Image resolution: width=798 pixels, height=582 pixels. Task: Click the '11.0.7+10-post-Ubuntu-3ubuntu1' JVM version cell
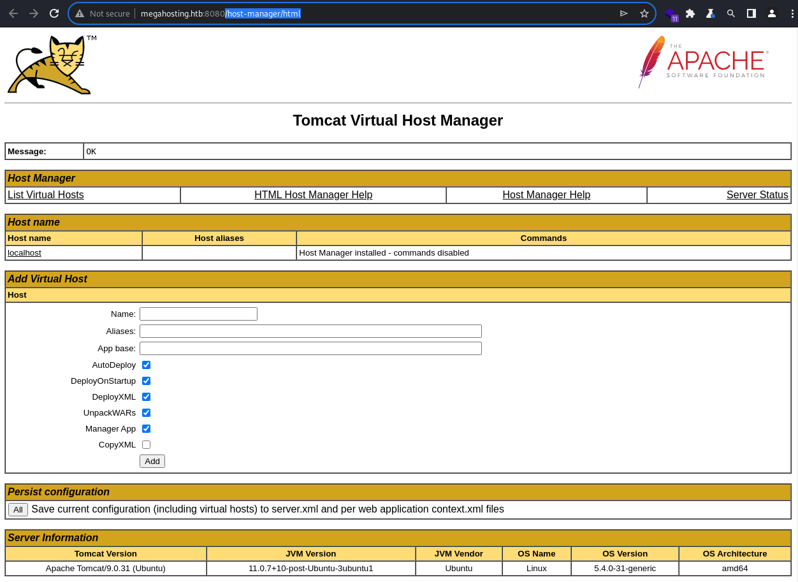(x=311, y=569)
